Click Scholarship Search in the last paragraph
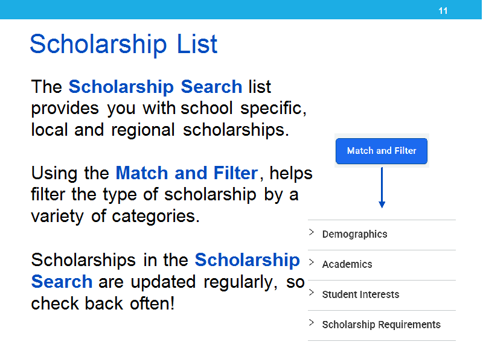The image size is (483, 362). click(165, 271)
